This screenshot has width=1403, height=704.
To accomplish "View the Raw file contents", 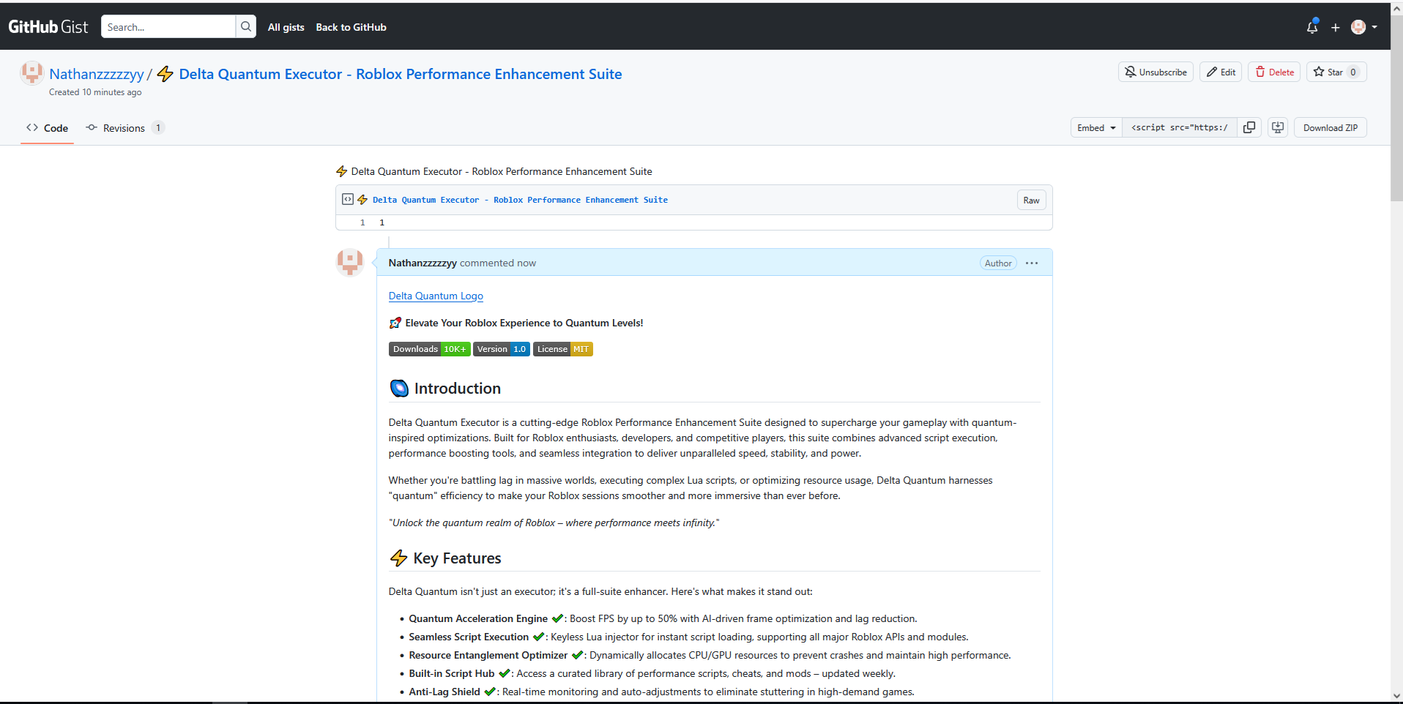I will tap(1031, 201).
